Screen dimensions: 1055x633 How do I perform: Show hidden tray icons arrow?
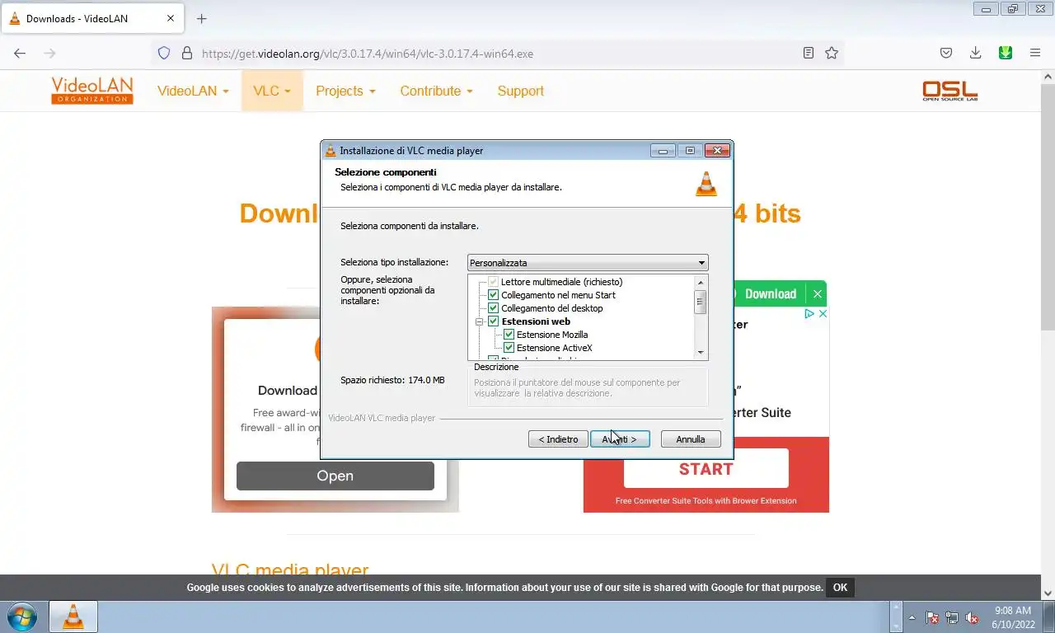tap(912, 617)
